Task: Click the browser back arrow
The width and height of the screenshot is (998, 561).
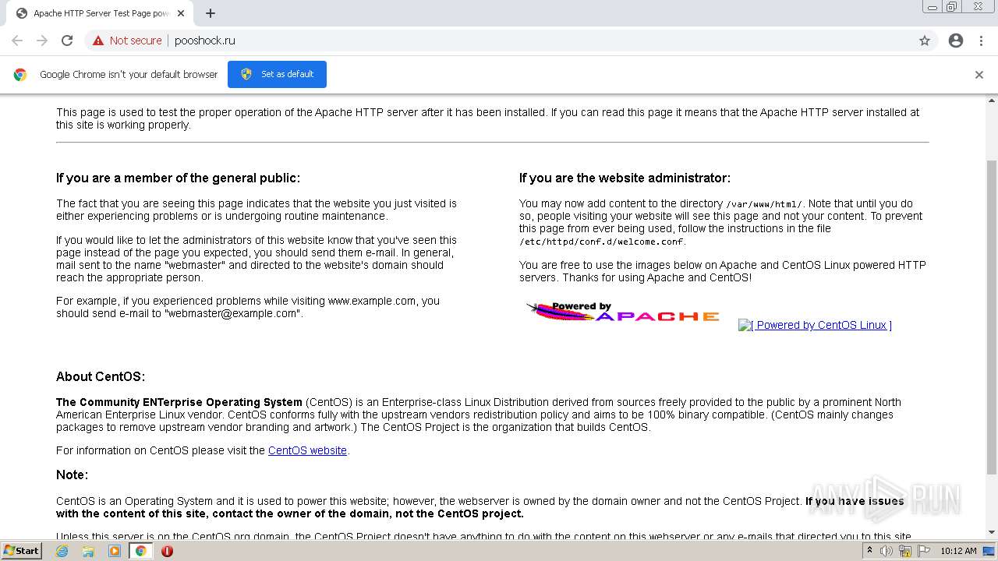Action: pyautogui.click(x=17, y=41)
